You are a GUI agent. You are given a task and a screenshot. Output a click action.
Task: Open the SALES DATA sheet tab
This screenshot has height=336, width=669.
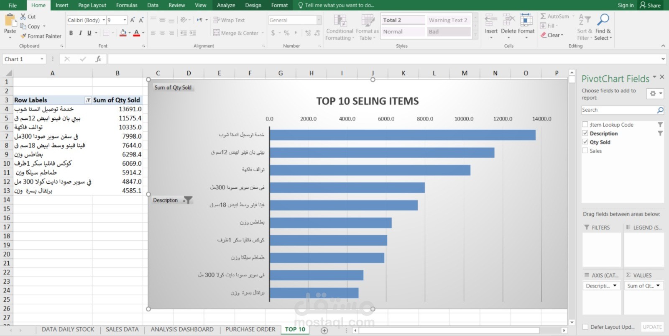[122, 329]
